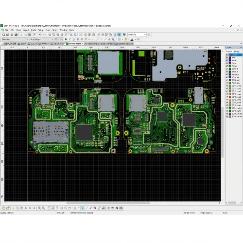This screenshot has width=243, height=243.
Task: Toggle checkbox beside the dark red layer swatch near panel top
Action: [227, 58]
